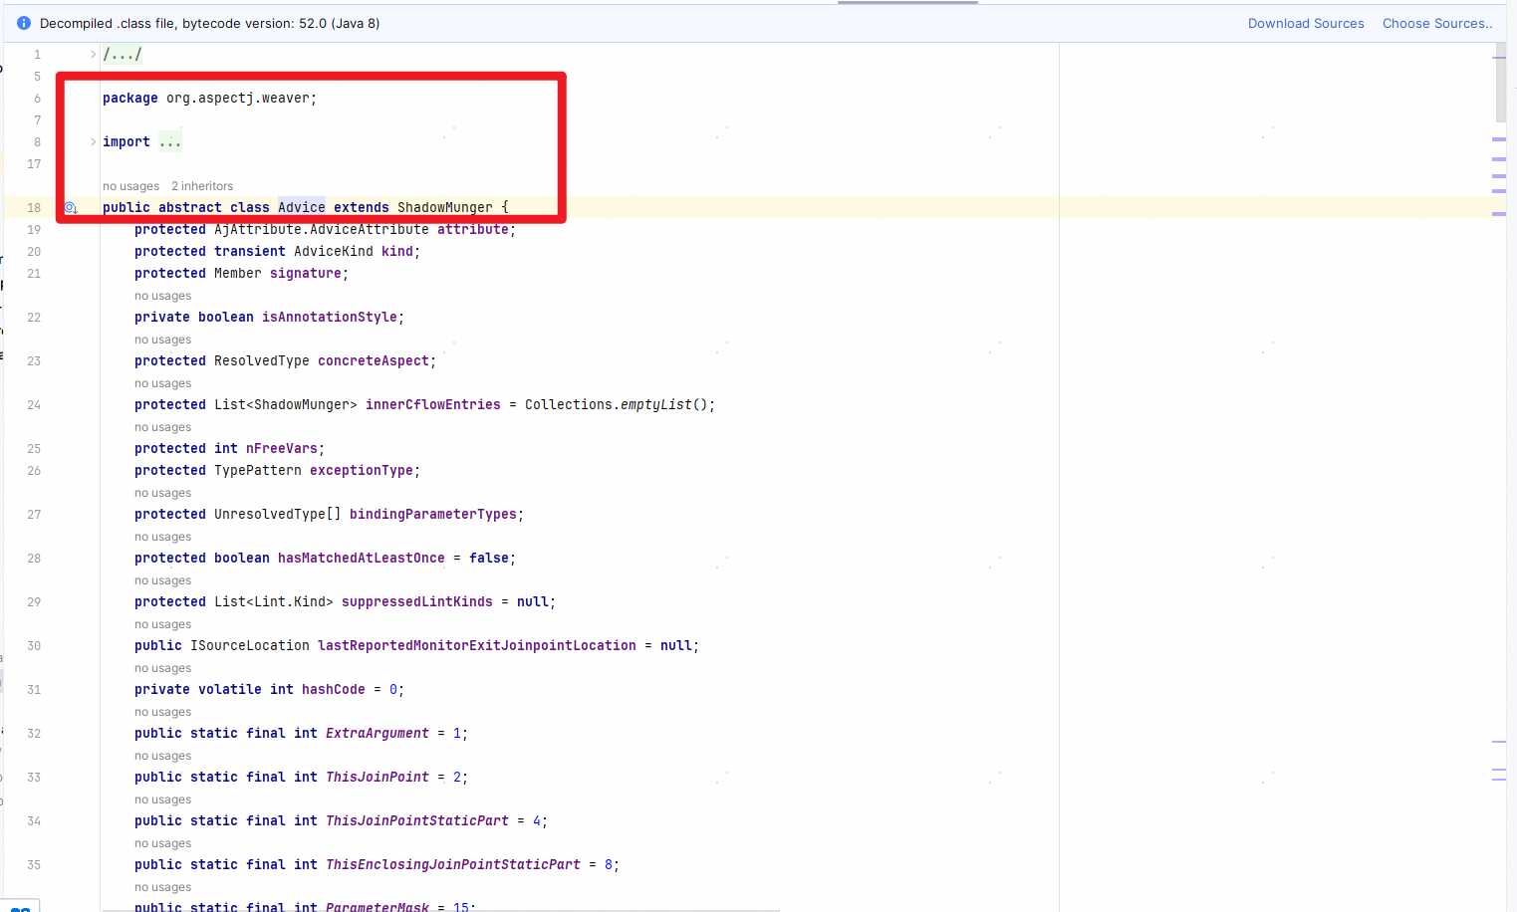This screenshot has width=1517, height=912.
Task: Click the Choose Sources link
Action: [1437, 24]
